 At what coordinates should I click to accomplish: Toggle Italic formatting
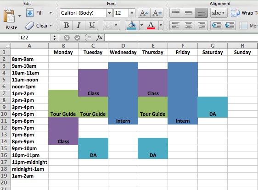(x=79, y=25)
